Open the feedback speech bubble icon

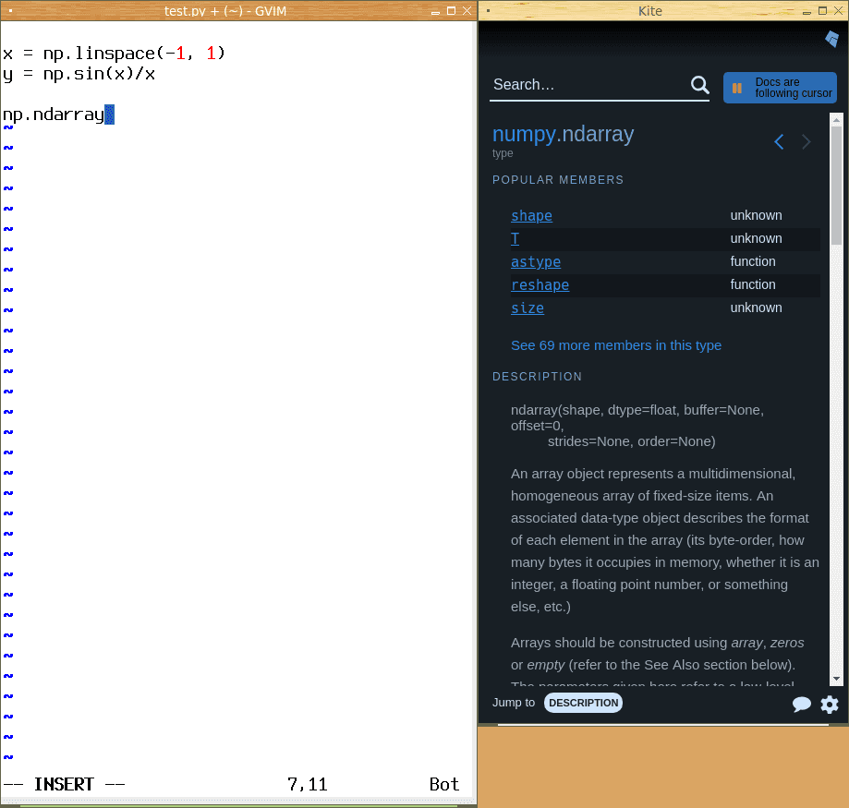[801, 704]
